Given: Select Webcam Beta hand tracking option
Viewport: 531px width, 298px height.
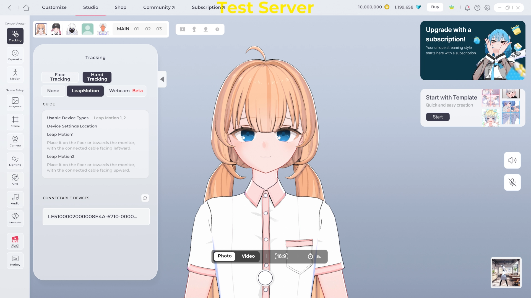Looking at the screenshot, I should [126, 91].
